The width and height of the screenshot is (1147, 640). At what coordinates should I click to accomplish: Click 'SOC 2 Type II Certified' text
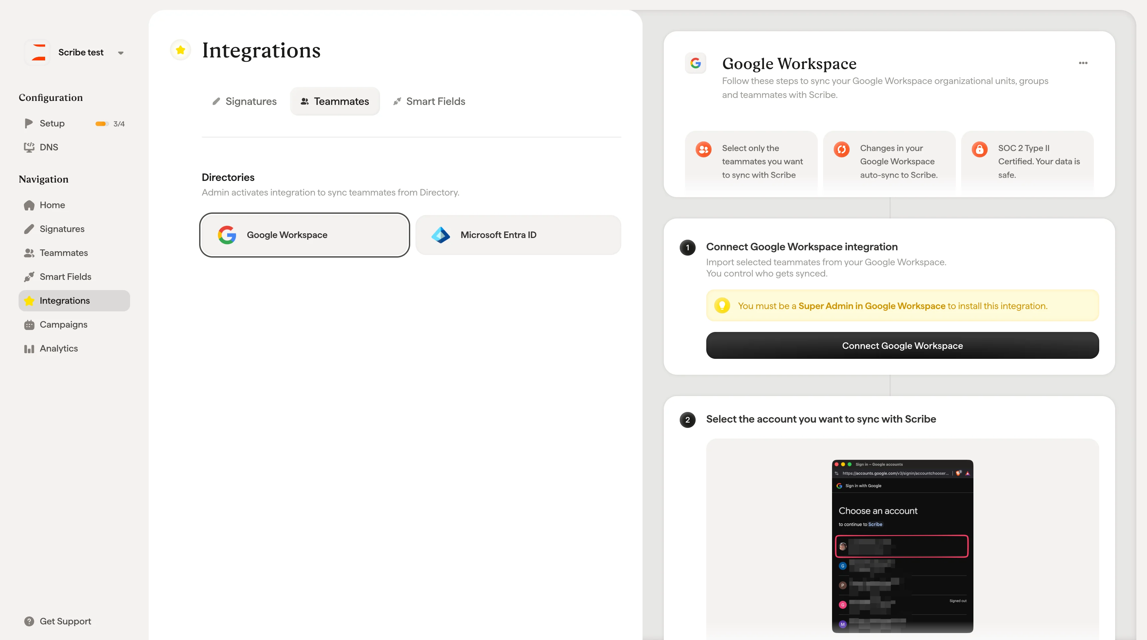point(1039,161)
